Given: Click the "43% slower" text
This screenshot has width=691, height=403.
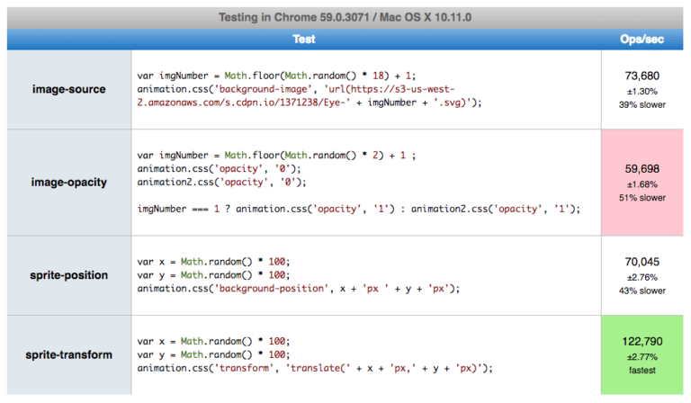Looking at the screenshot, I should [x=642, y=291].
